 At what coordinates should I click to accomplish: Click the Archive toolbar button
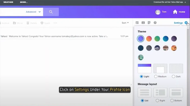5,23
